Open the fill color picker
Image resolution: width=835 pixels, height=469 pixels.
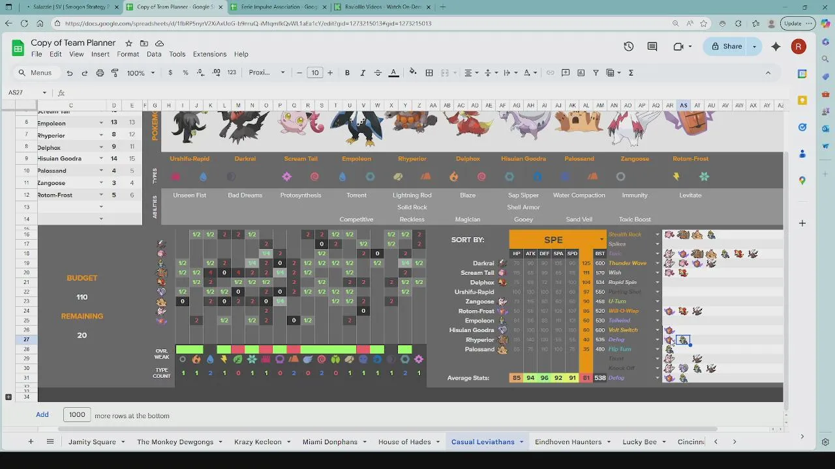coord(413,73)
